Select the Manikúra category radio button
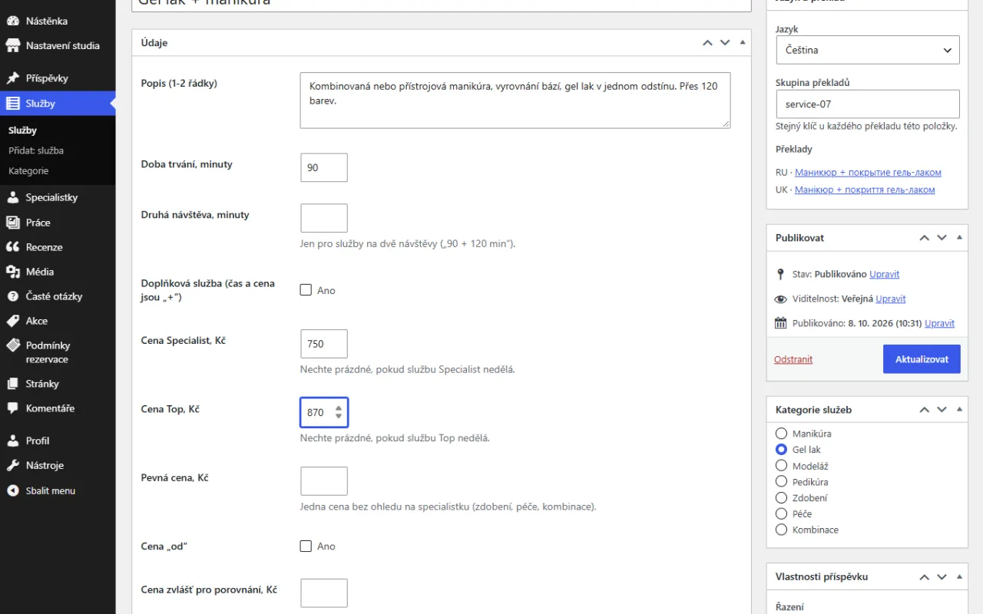This screenshot has height=614, width=983. coord(782,434)
